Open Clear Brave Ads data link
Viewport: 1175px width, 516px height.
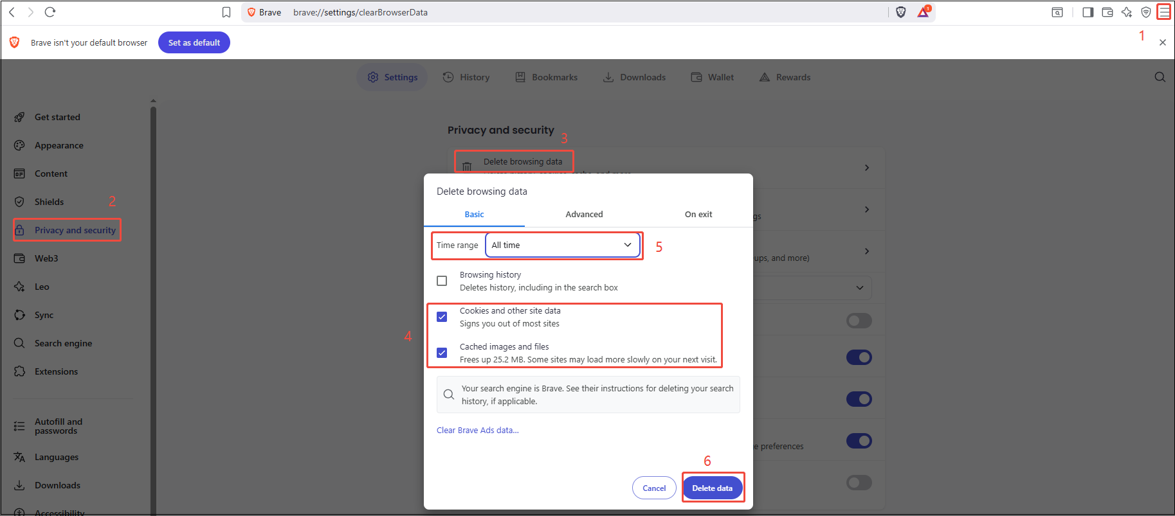coord(477,431)
